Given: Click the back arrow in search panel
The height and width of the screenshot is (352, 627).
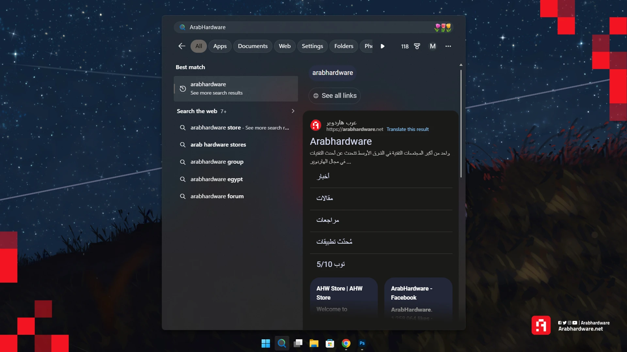Looking at the screenshot, I should pyautogui.click(x=182, y=46).
